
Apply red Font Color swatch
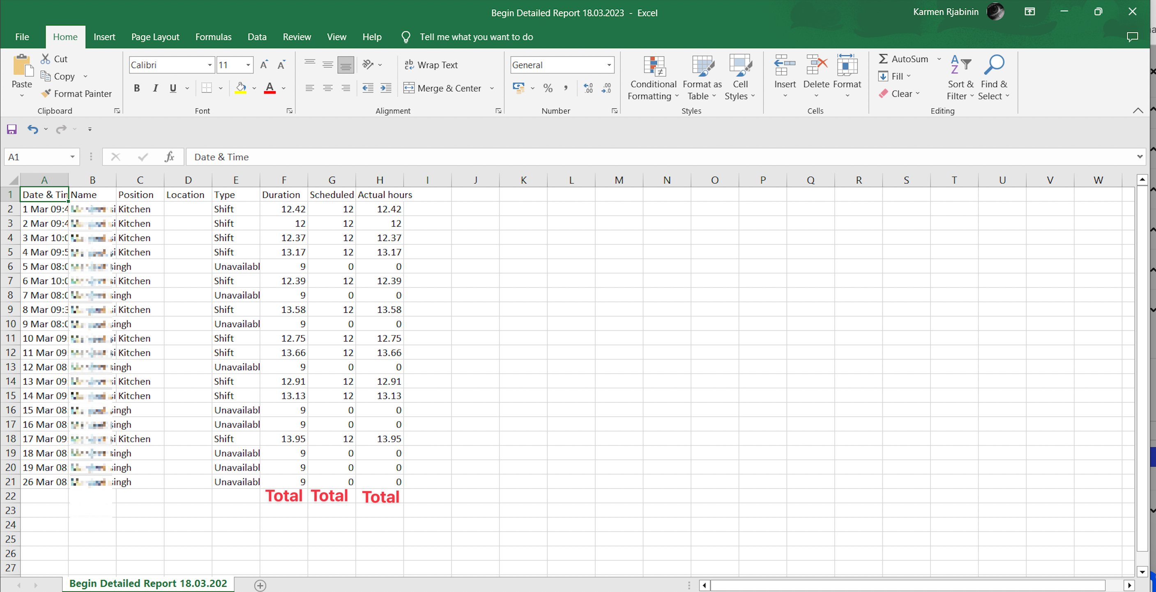(270, 88)
